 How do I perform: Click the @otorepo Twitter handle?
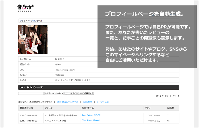tap(61, 75)
